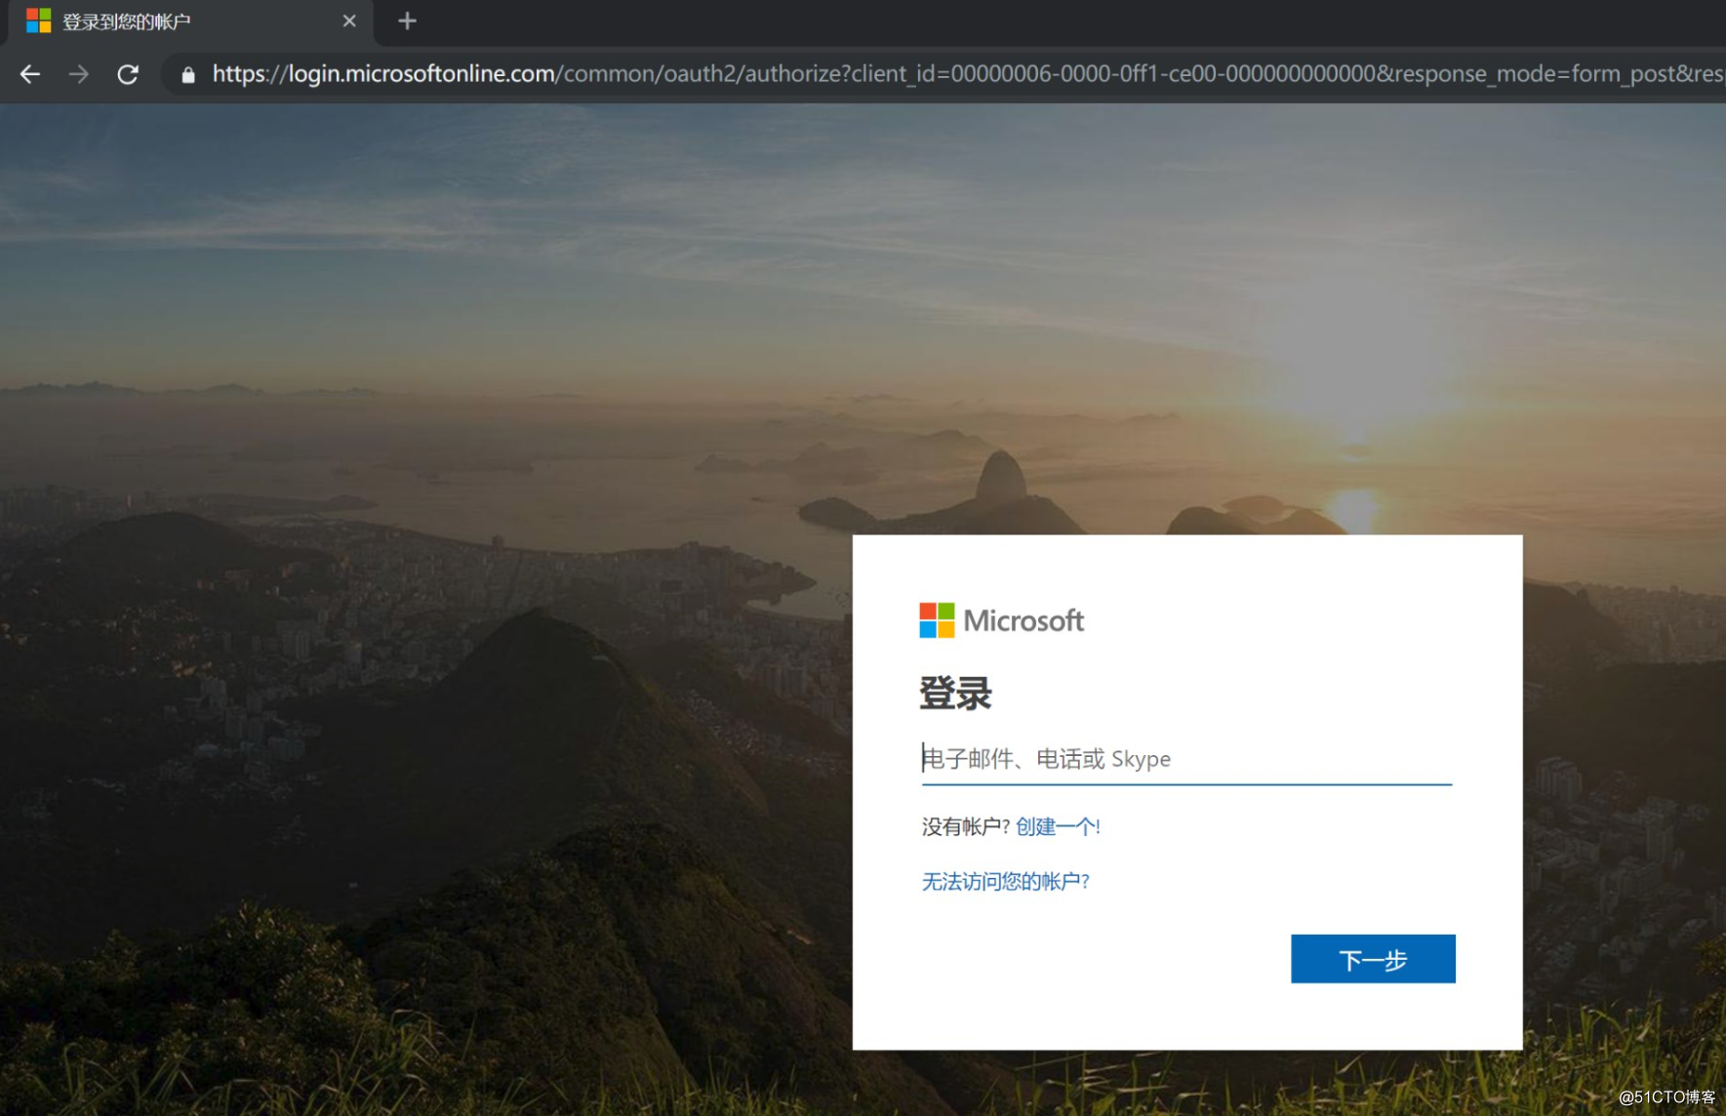Screen dimensions: 1726x1116
Task: Click the browser forward arrow
Action: point(79,74)
